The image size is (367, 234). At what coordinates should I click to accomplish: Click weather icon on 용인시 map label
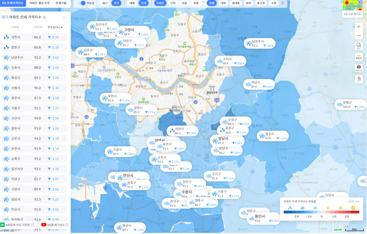tap(252, 218)
